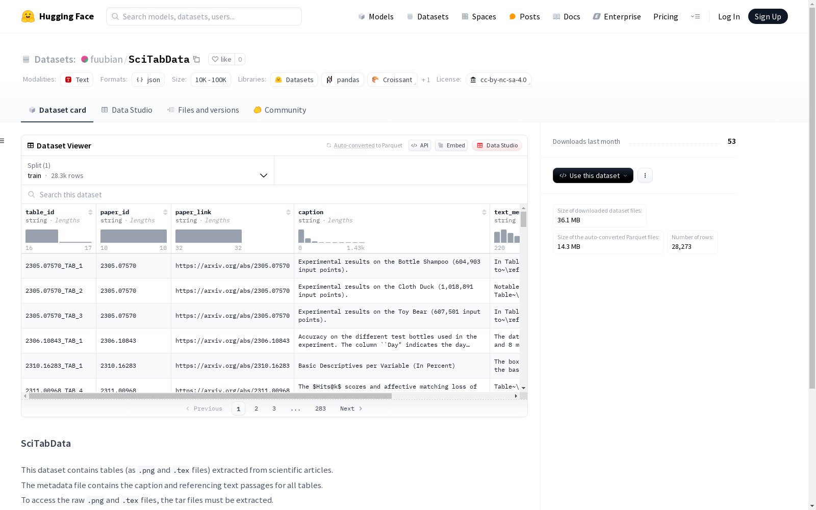
Task: Go to page 3 of the table
Action: (x=274, y=409)
